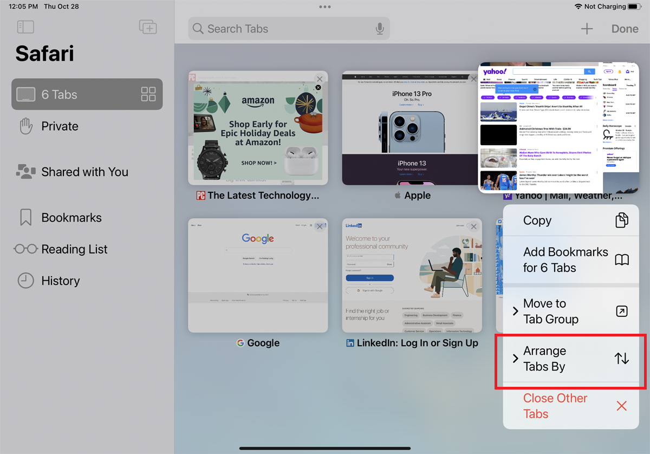
Task: Expand the Arrange Tabs By submenu
Action: tap(571, 359)
